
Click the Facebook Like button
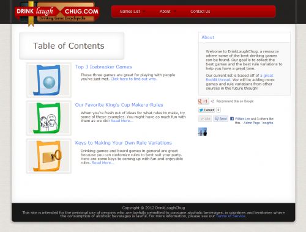pyautogui.click(x=205, y=118)
